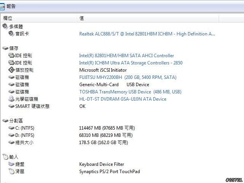
Task: Click the 音訊卡 sound card icon
Action: point(11,34)
